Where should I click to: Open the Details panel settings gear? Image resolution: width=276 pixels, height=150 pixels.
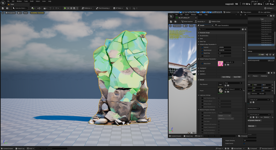tap(245, 29)
